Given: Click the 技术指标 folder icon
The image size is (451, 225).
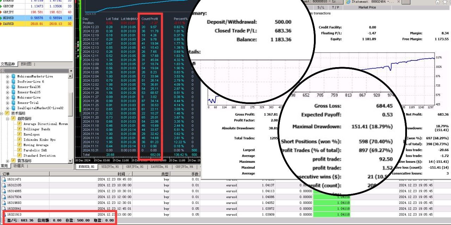Looking at the screenshot, I should [x=8, y=113].
